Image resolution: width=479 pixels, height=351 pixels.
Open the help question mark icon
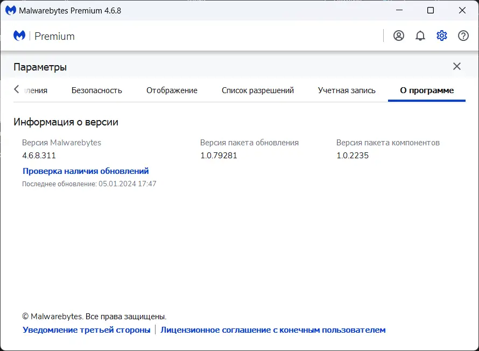pyautogui.click(x=463, y=36)
